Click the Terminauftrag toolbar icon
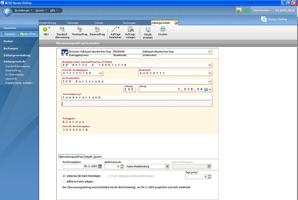298x200 pixels. pos(80,29)
